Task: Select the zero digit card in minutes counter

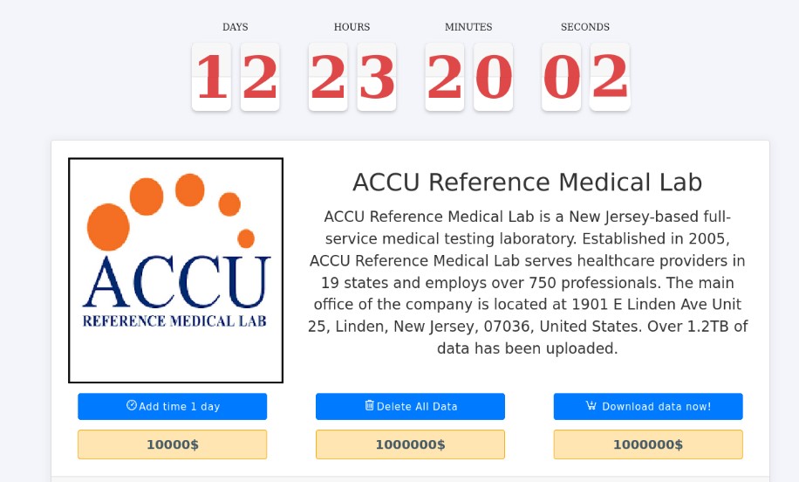Action: pos(493,77)
